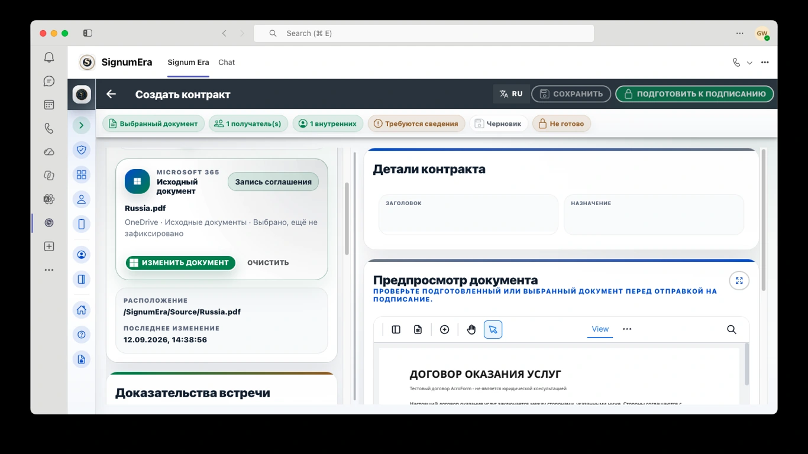
Task: Click the СОХРАНИТЬ button
Action: point(571,94)
